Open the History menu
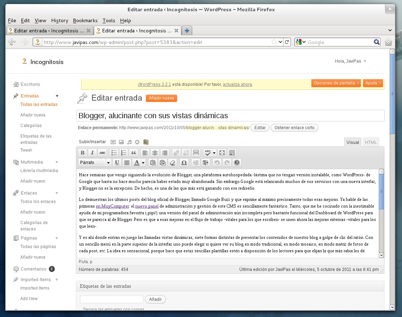Image resolution: width=402 pixels, height=317 pixels. click(60, 20)
